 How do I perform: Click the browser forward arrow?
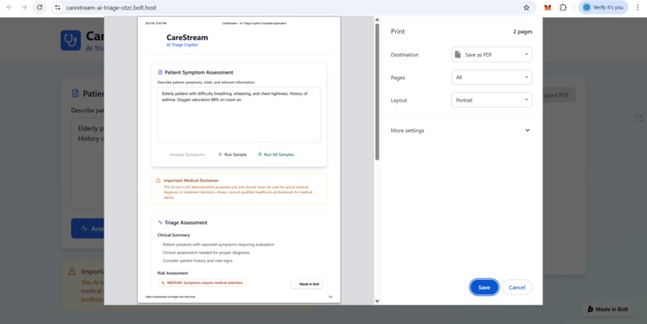tap(24, 7)
